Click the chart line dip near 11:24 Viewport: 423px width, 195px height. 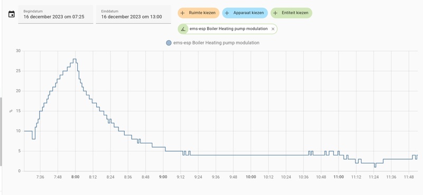click(x=375, y=167)
